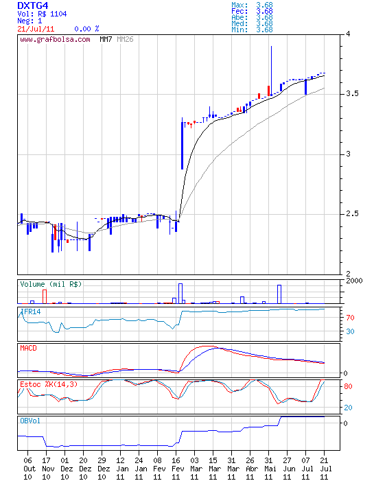Click the 30 level on IFR14 axis
Image resolution: width=374 pixels, height=494 pixels.
(x=350, y=331)
